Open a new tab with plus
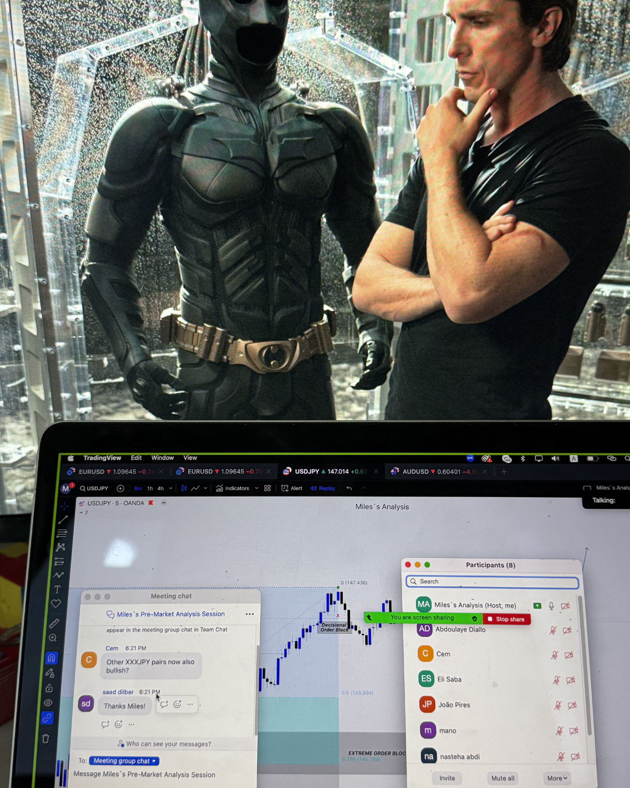The image size is (630, 788). (504, 472)
